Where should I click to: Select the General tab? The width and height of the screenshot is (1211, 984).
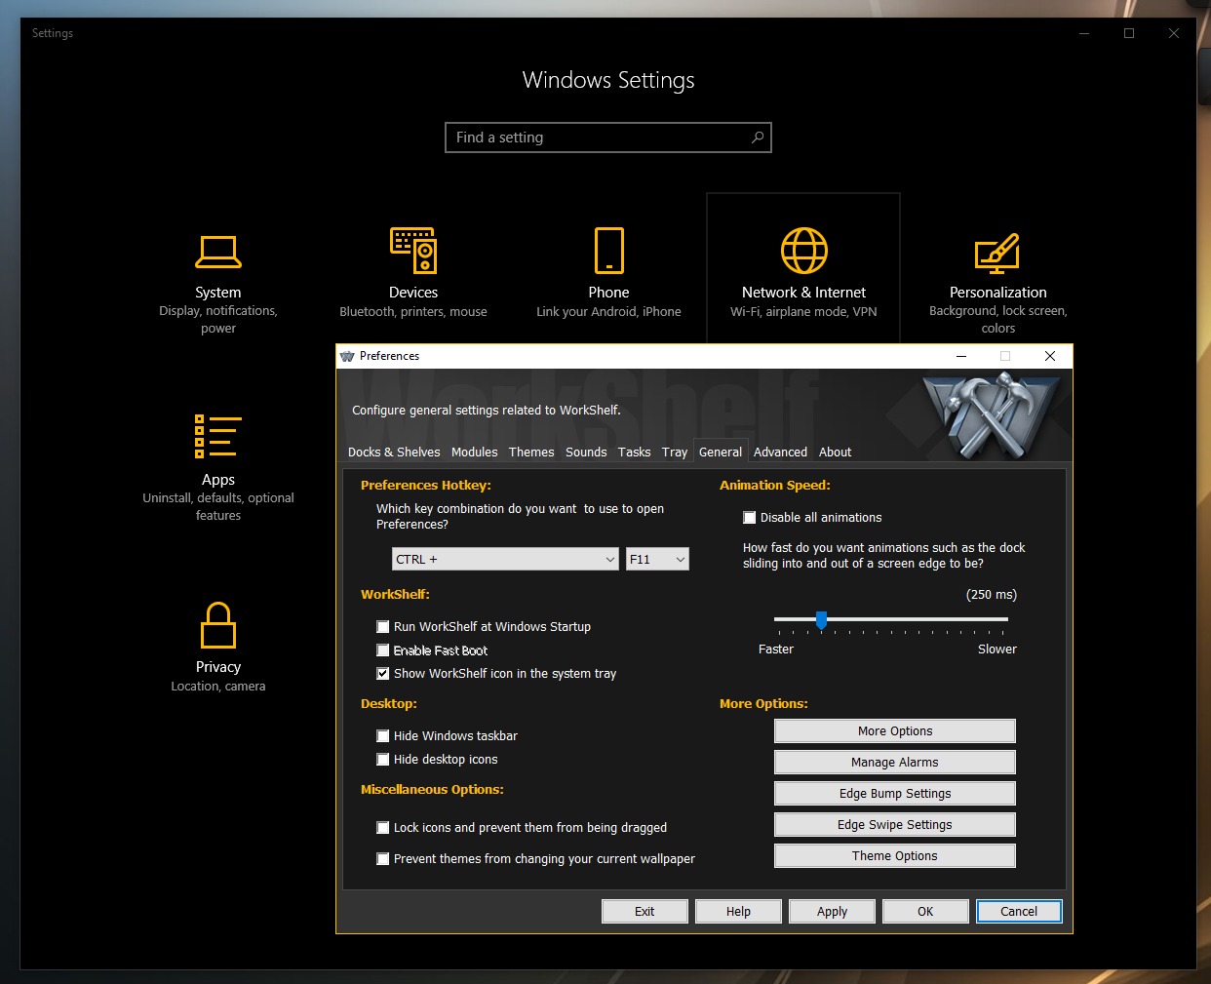click(x=721, y=452)
